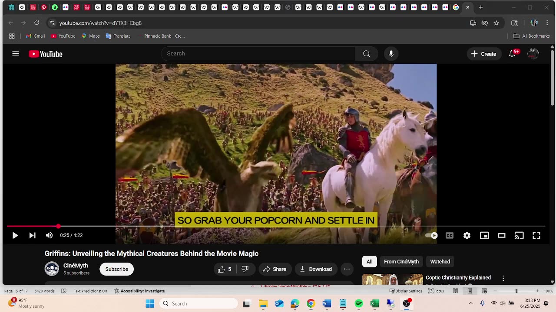Cast video to a TV
The height and width of the screenshot is (312, 556).
(x=519, y=235)
